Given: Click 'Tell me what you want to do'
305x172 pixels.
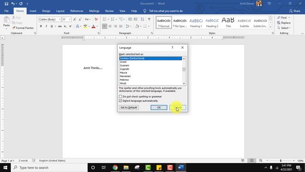Looking at the screenshot, I should [166, 11].
